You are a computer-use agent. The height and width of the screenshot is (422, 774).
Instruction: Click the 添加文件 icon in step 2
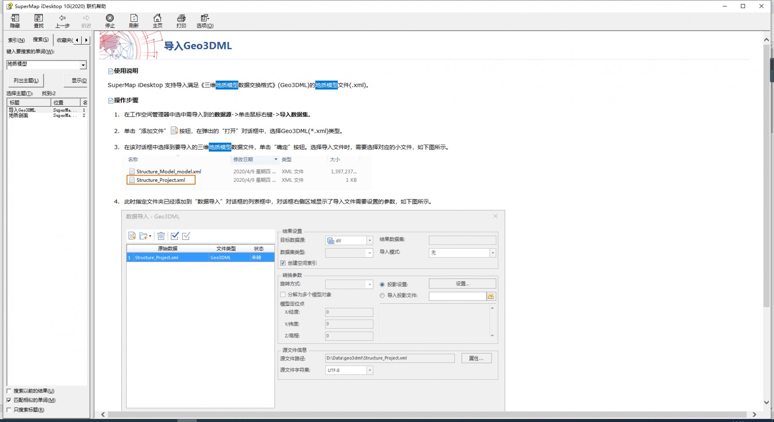click(174, 131)
